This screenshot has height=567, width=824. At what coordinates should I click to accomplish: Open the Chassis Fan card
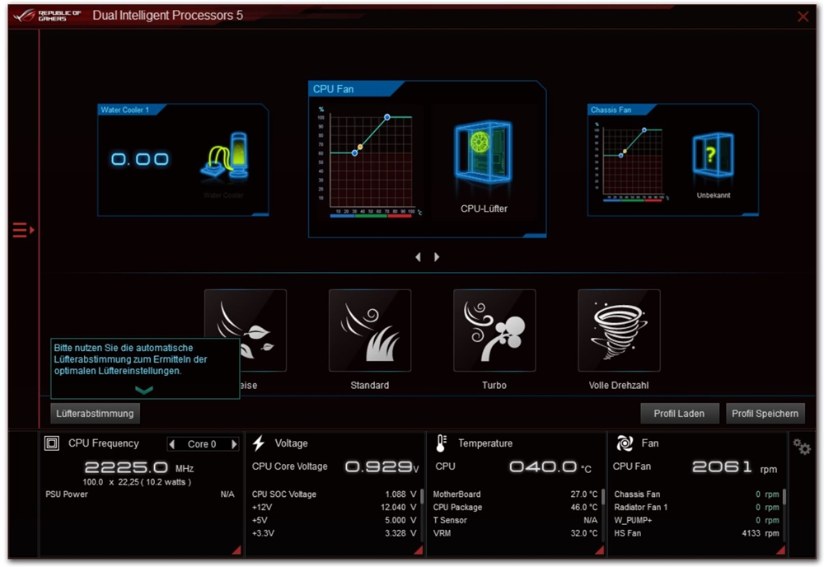click(673, 160)
